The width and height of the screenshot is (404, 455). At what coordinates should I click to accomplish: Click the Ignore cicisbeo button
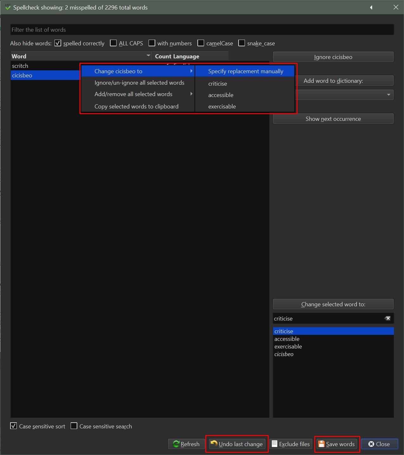[x=333, y=57]
